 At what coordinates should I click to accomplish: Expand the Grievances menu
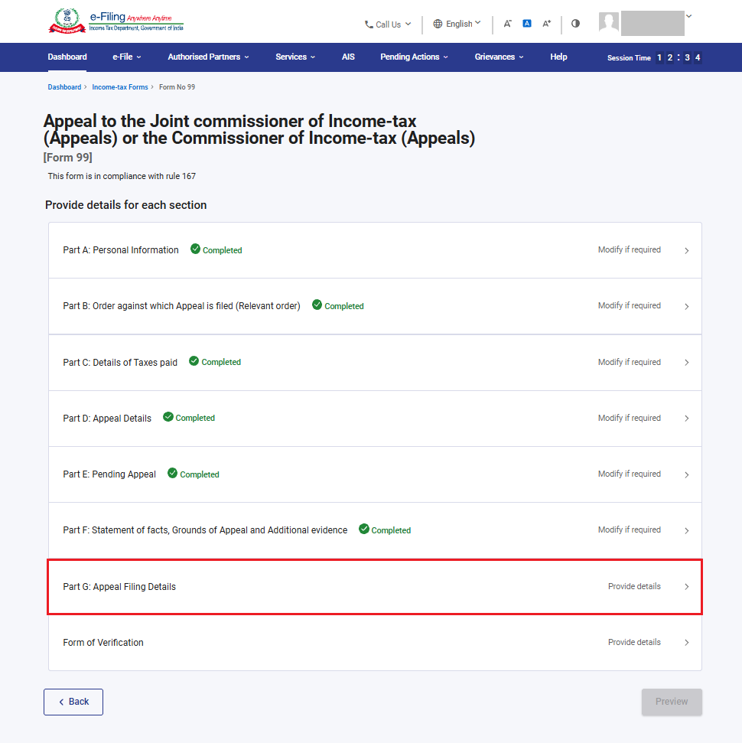coord(499,57)
